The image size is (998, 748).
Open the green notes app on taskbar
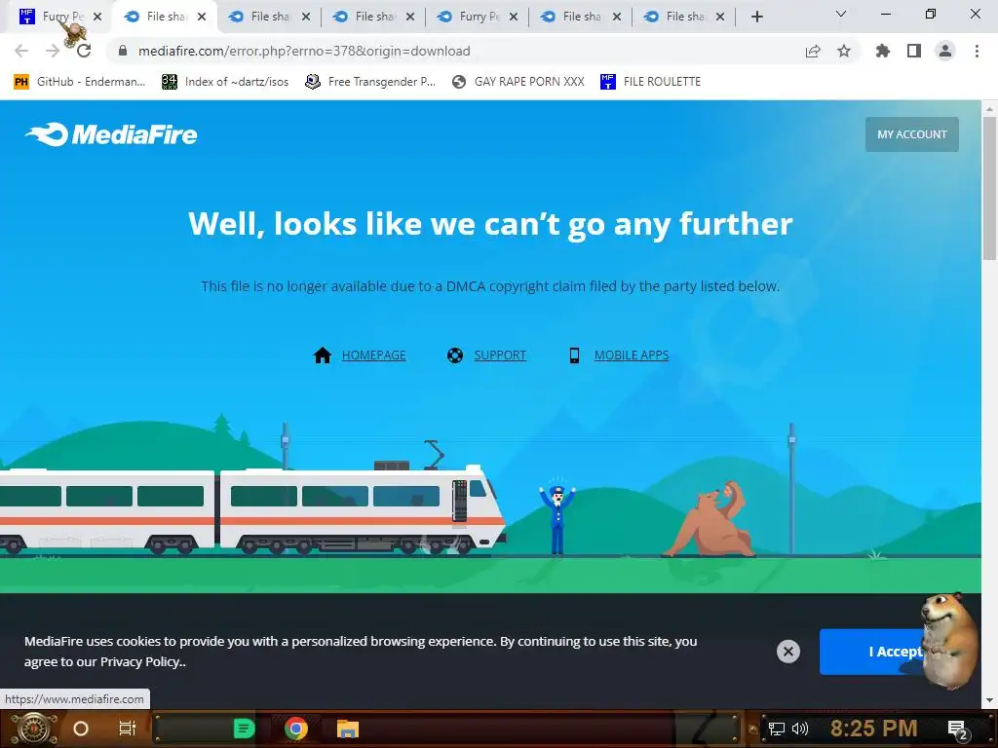(244, 729)
